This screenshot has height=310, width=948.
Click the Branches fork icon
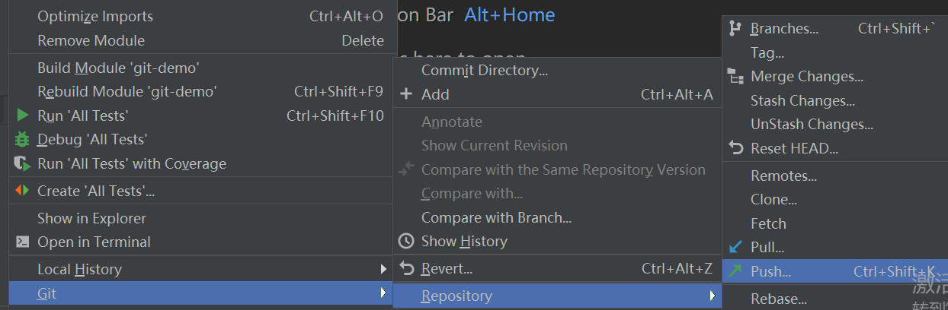pyautogui.click(x=735, y=28)
